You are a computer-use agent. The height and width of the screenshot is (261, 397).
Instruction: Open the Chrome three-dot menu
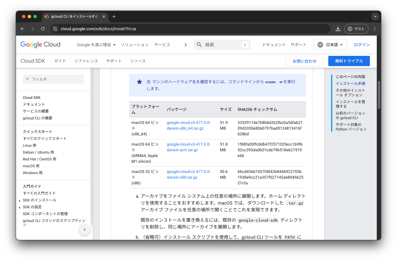(375, 29)
